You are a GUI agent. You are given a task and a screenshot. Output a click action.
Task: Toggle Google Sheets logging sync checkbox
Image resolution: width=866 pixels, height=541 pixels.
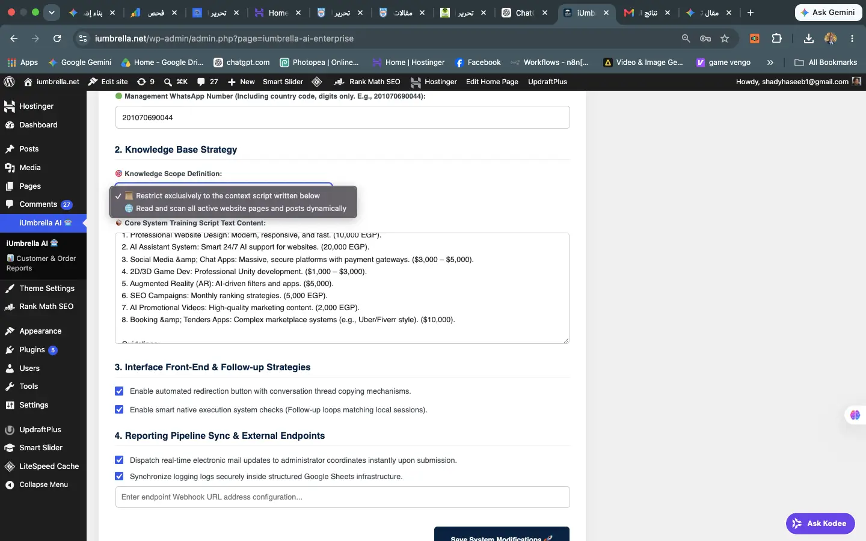(x=119, y=477)
